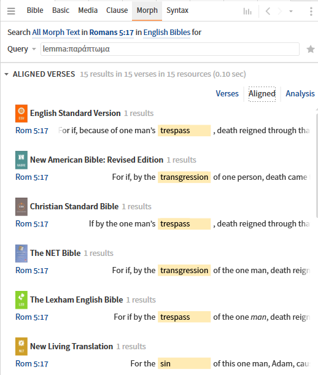Change the English Bibles resource selection
The image size is (318, 375).
click(x=167, y=33)
